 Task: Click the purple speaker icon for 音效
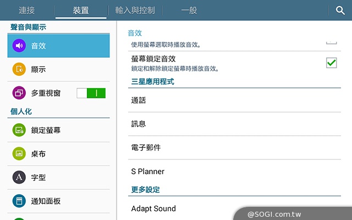click(19, 46)
